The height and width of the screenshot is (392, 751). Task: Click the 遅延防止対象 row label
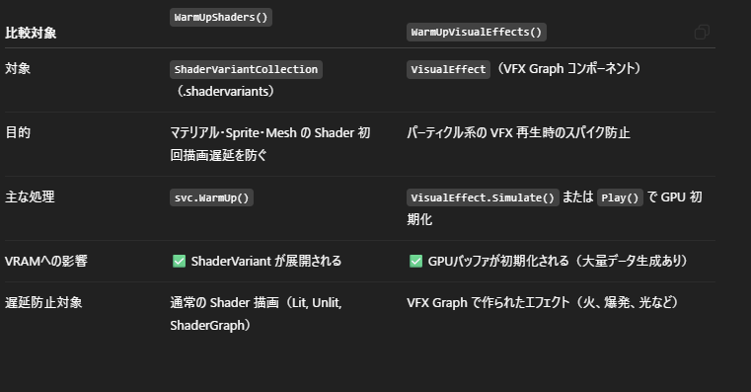tap(43, 303)
